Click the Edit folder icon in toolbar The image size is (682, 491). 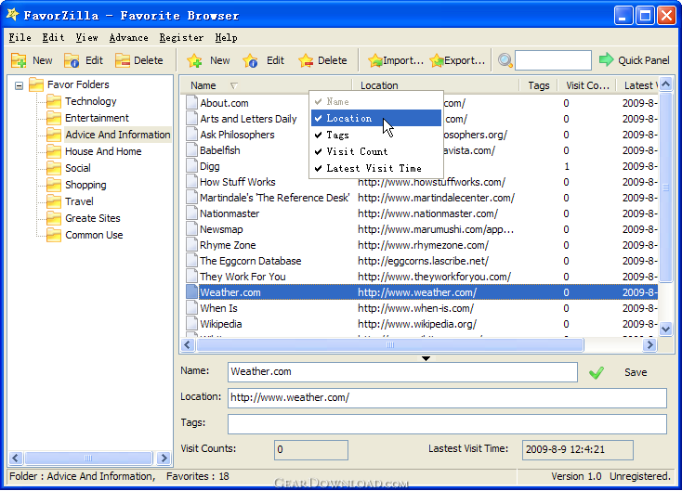pos(72,60)
